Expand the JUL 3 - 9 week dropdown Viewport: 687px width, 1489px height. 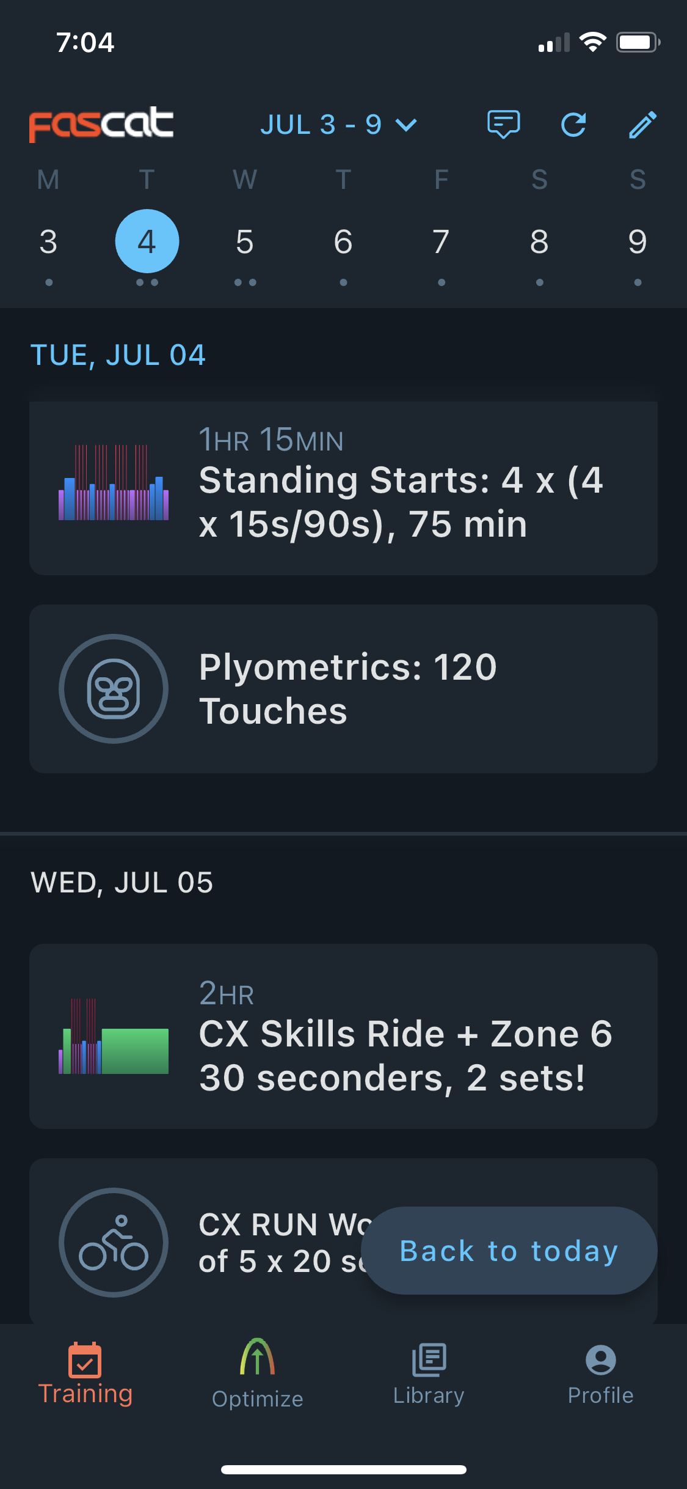click(x=339, y=125)
